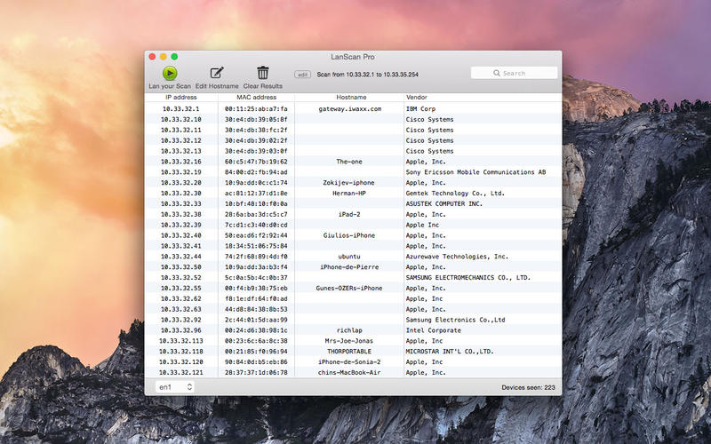
Task: Select hostname Mrs-Joe-Jonas
Action: click(349, 341)
